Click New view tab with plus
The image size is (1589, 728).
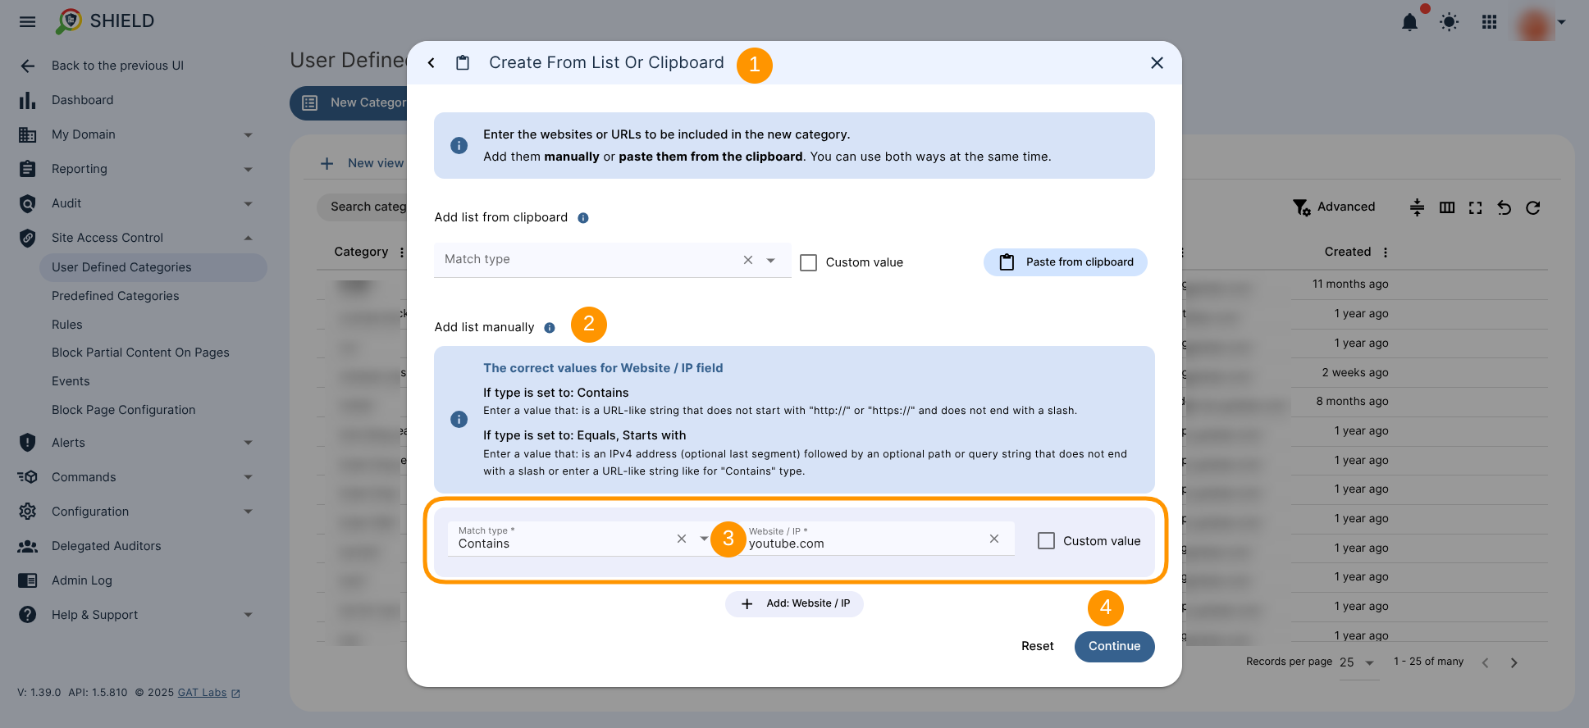363,164
